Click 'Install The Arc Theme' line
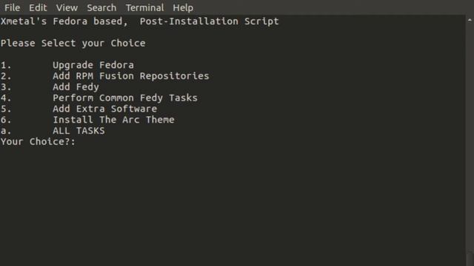Viewport: 474px width, 266px height. (x=87, y=120)
